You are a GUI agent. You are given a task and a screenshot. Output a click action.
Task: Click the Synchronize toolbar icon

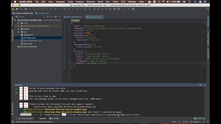click(21, 9)
